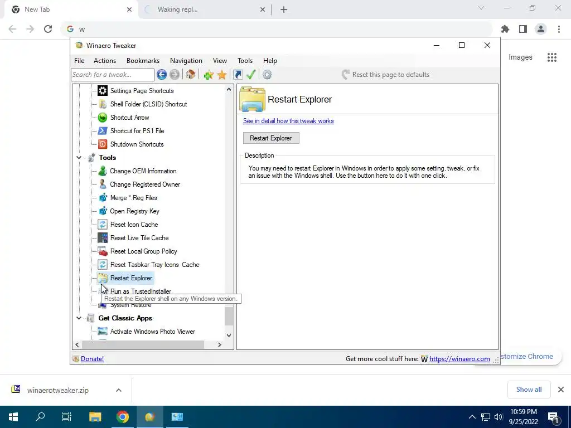
Task: Open the Donate! link
Action: tap(92, 359)
